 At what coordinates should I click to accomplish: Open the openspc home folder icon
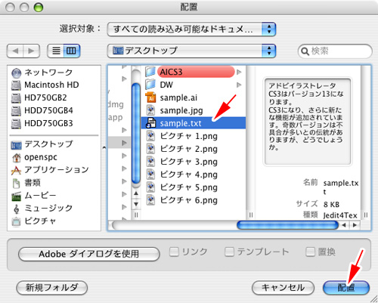pos(17,158)
